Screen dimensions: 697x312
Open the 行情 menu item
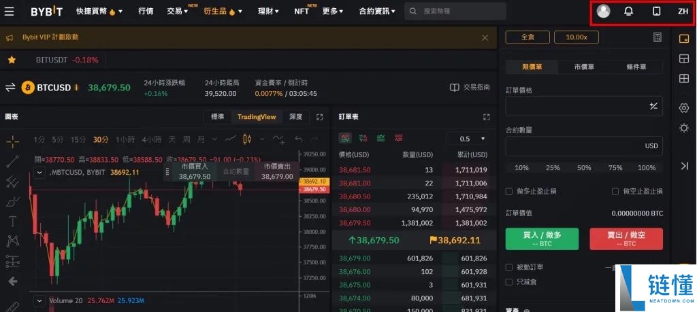(x=146, y=12)
